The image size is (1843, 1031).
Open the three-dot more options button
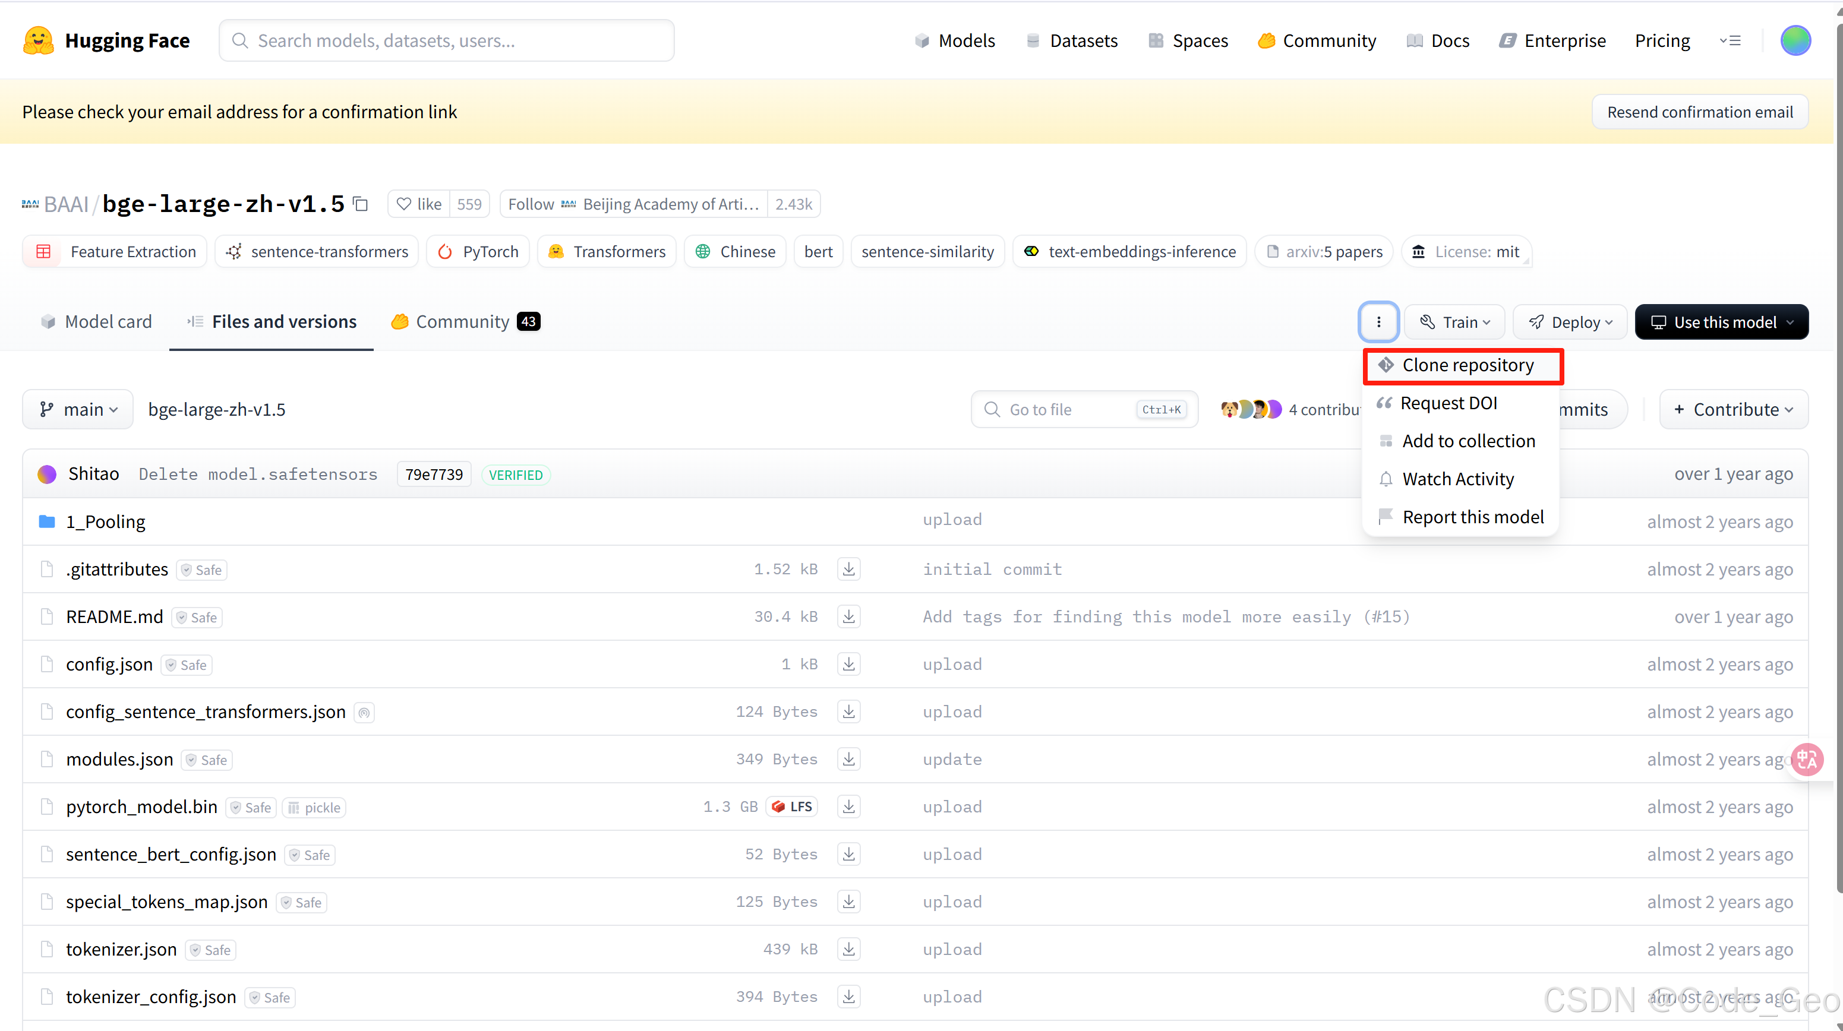click(1378, 322)
